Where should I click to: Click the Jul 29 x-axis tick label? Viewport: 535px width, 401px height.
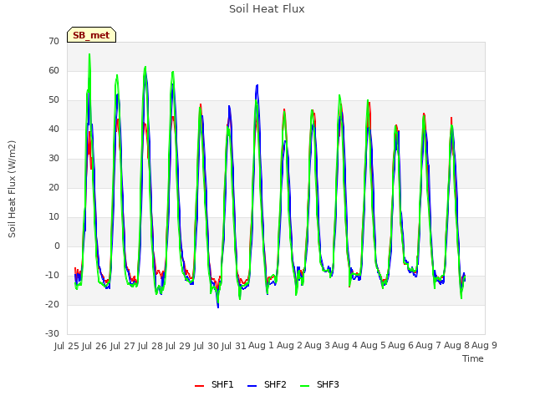click(178, 346)
